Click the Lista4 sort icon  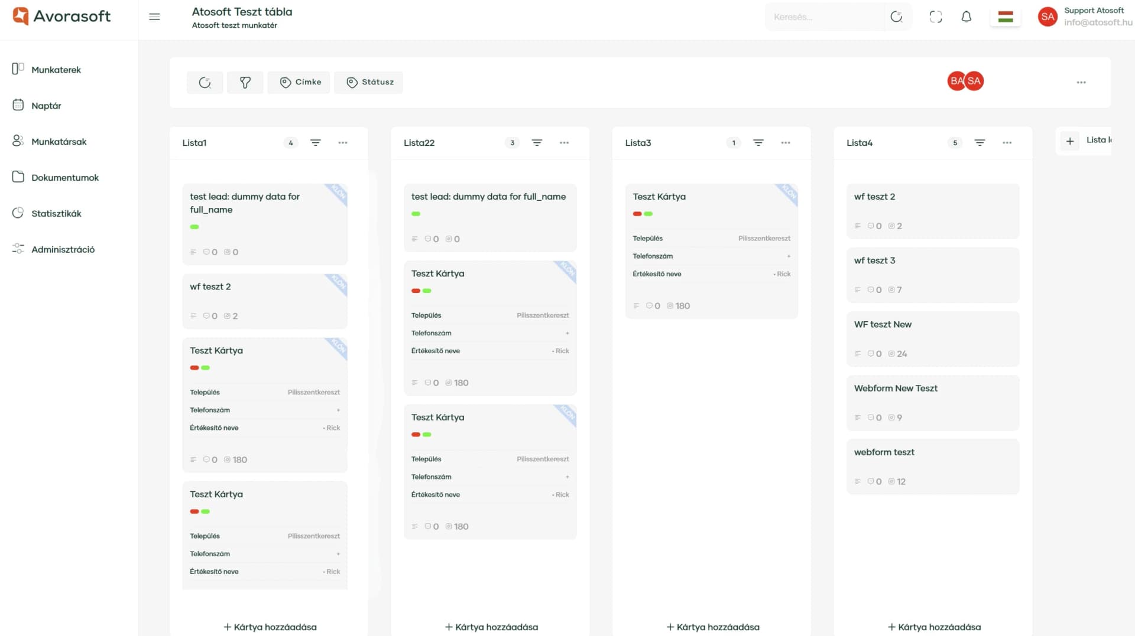(x=980, y=143)
